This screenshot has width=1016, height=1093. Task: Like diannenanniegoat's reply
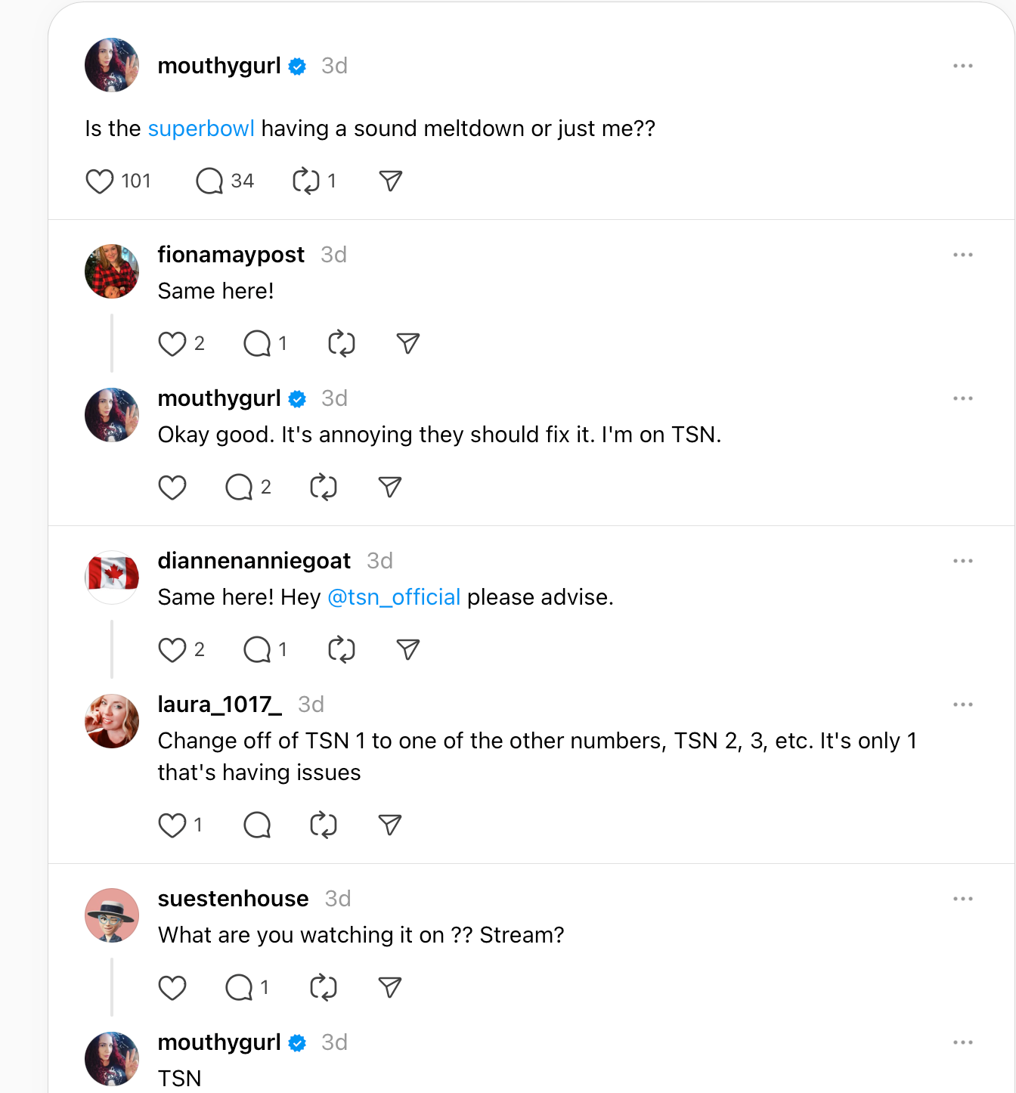172,650
